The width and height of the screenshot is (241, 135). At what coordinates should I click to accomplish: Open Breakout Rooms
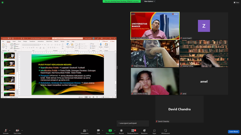(133, 132)
